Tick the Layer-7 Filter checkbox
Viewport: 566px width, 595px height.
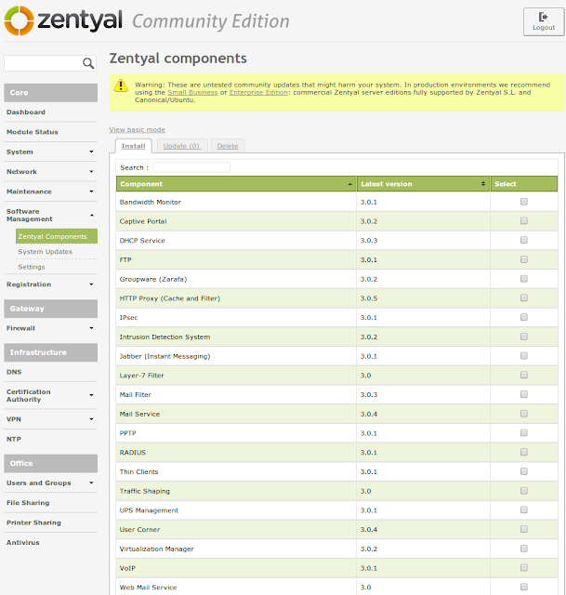click(x=524, y=375)
